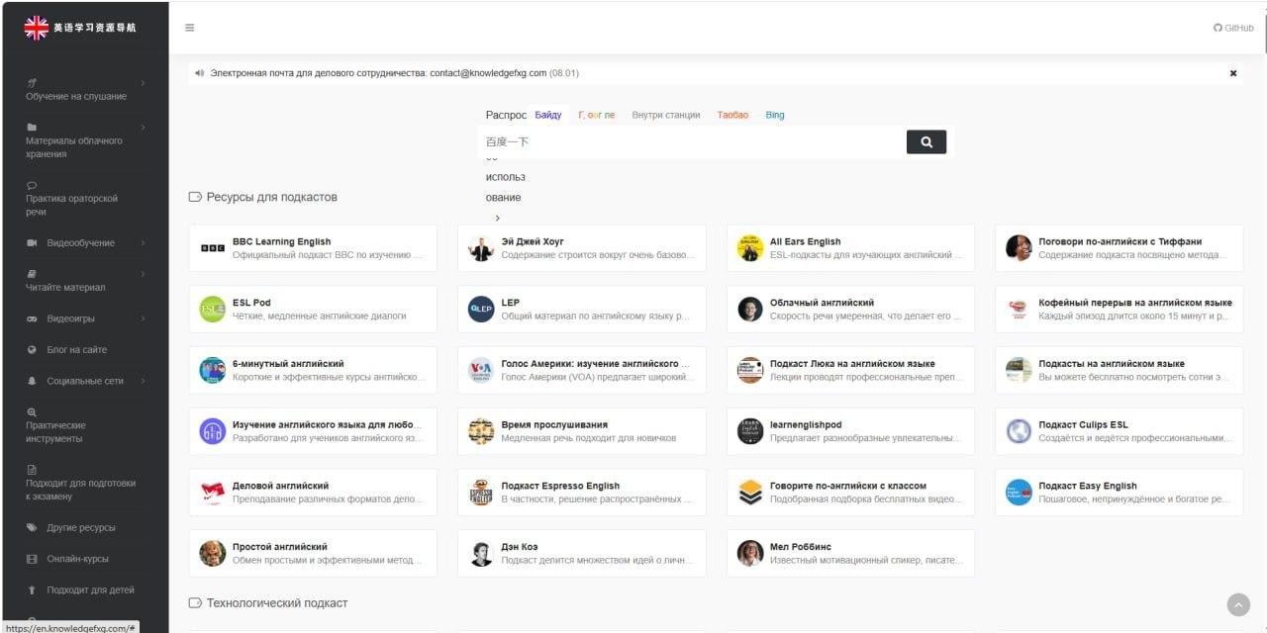Image resolution: width=1267 pixels, height=633 pixels.
Task: Expand the Видеообучение sidebar arrow
Action: 143,243
